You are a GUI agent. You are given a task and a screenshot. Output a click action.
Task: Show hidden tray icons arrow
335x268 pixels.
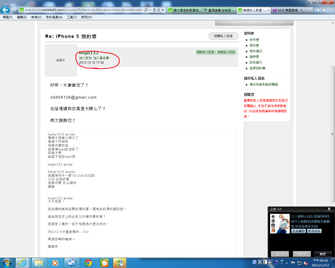(x=287, y=263)
